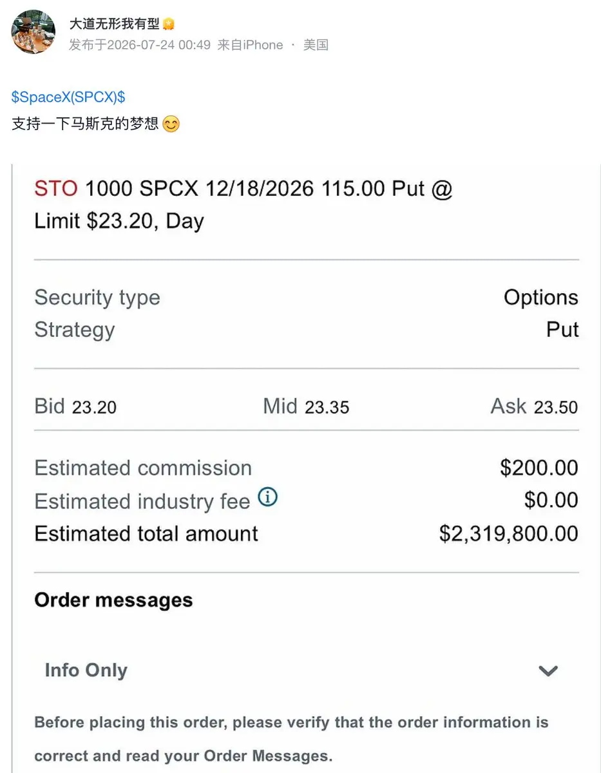Click the Info Only message header

[x=86, y=670]
